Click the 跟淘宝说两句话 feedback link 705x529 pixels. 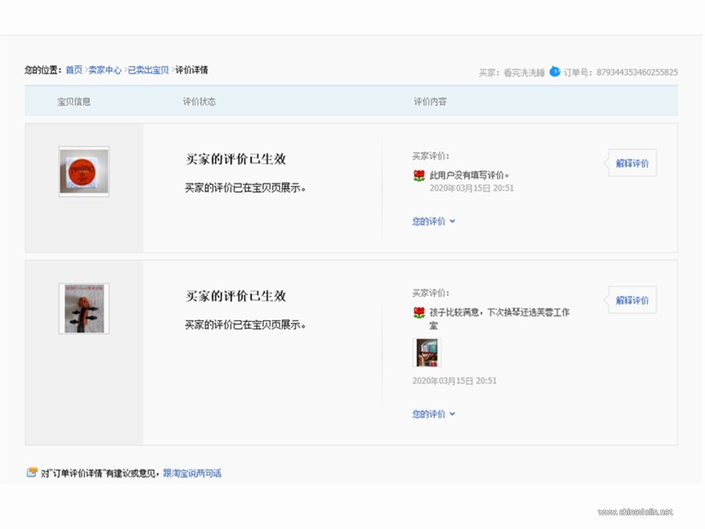pos(192,472)
